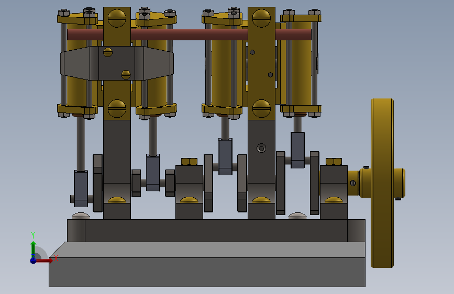Pick the domed screw head near right bearing block
Image resolution: width=454 pixels, height=294 pixels.
[x=297, y=216]
